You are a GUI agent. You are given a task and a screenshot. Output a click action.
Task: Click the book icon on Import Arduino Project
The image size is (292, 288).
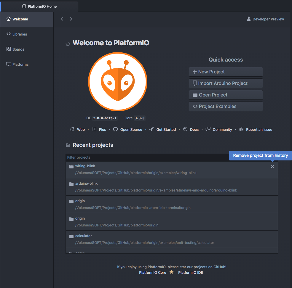tap(194, 83)
